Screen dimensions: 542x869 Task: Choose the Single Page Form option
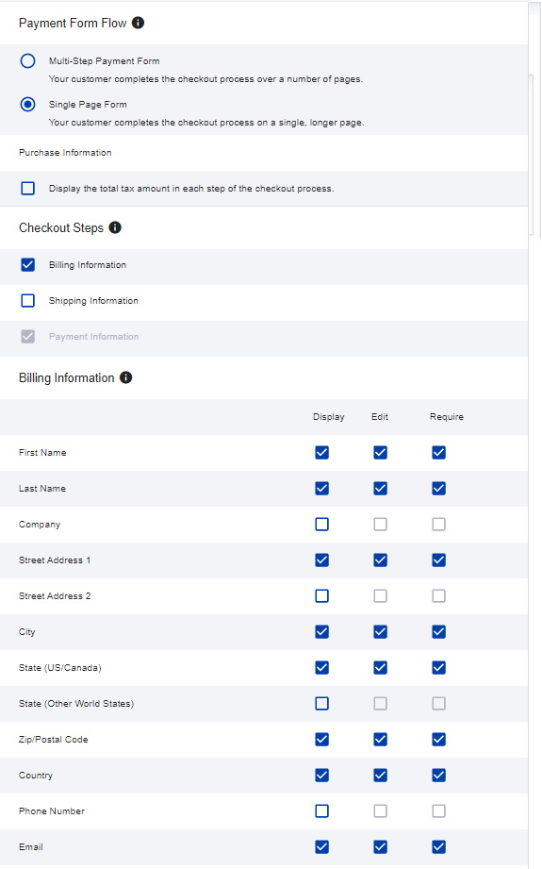click(x=27, y=104)
